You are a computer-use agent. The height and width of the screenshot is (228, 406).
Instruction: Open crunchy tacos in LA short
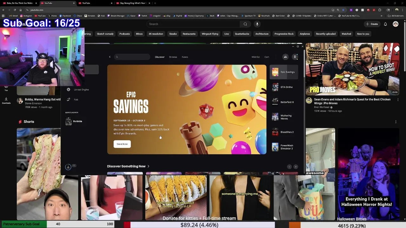[176, 197]
